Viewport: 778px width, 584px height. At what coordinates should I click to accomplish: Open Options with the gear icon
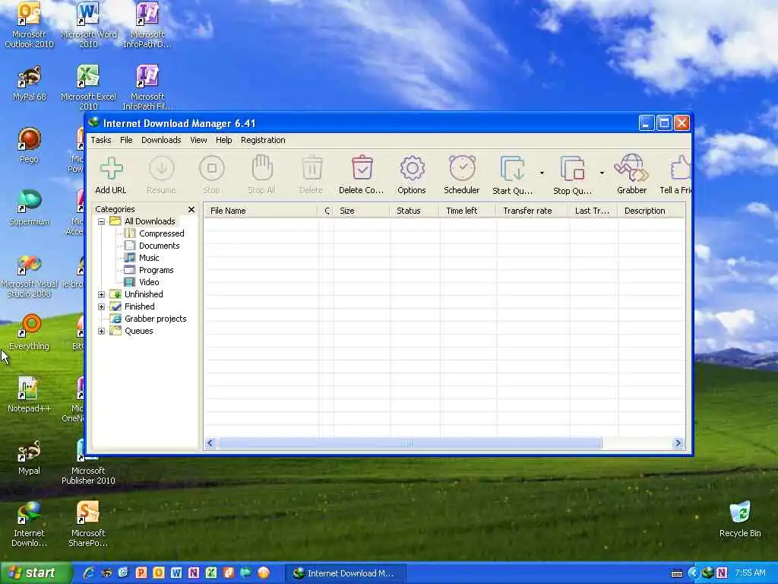pos(412,168)
